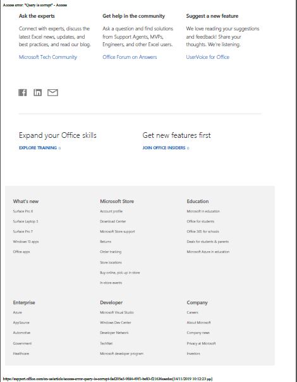Click the 'Access error: Query is corrupt' page title
This screenshot has width=297, height=382.
[x=35, y=5]
